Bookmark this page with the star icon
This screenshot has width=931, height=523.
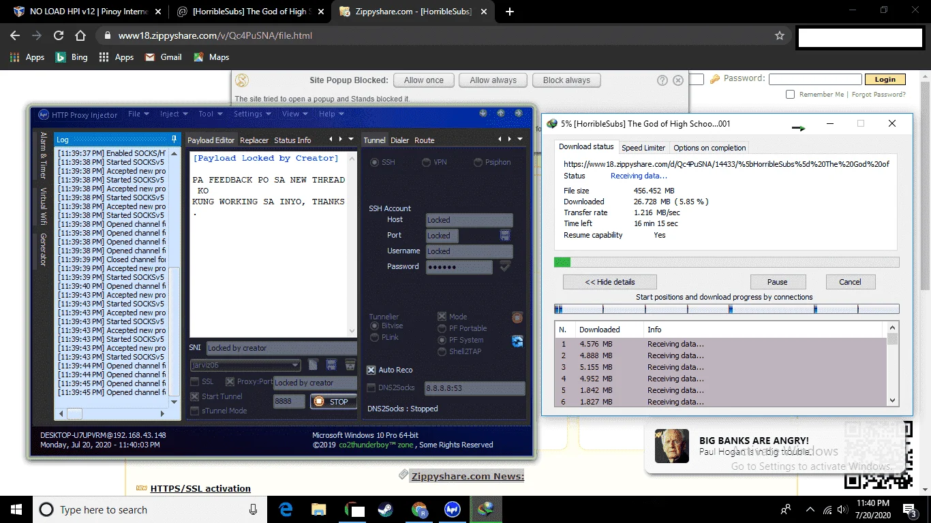pyautogui.click(x=780, y=35)
